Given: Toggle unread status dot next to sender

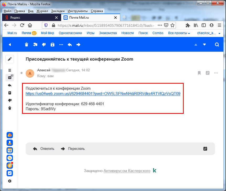Looking at the screenshot, I should click(x=21, y=73).
